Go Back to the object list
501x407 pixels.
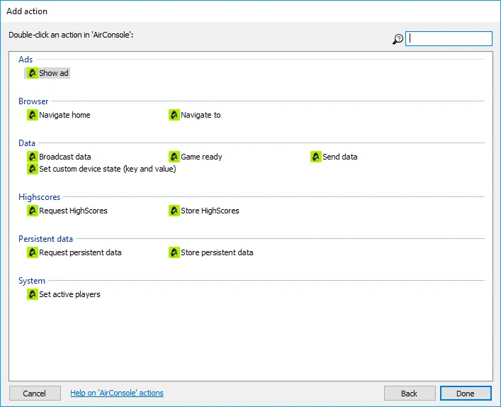410,394
